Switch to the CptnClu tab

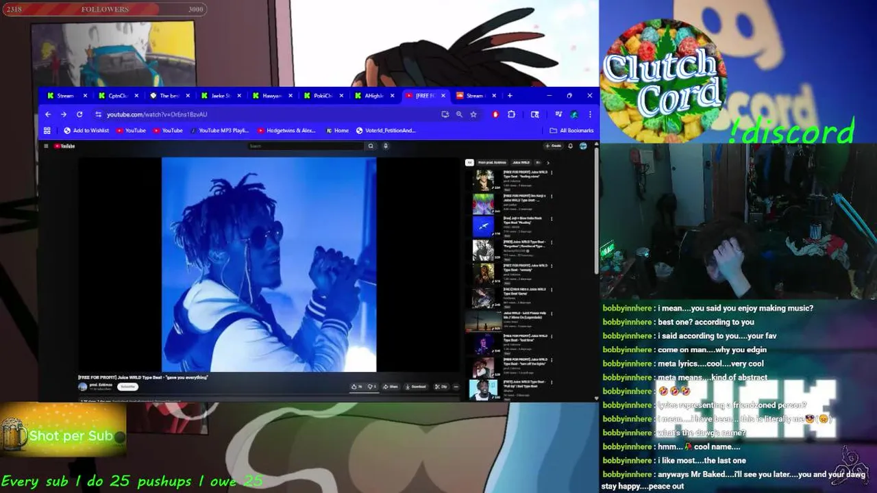click(x=116, y=96)
